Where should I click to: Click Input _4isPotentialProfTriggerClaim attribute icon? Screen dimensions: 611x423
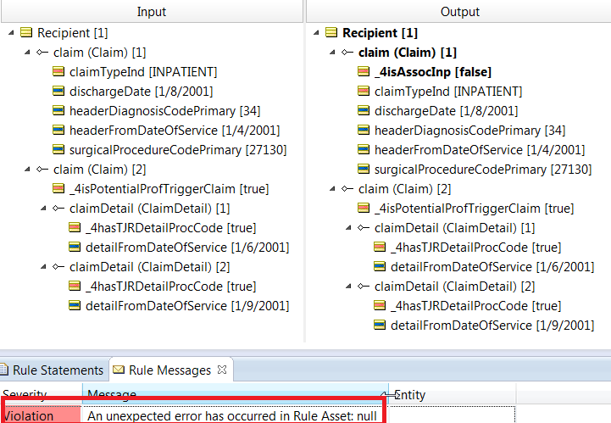pos(58,188)
